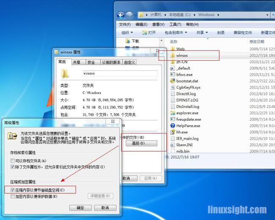
Task: Click the 高级(D)... button
Action: (x=141, y=144)
